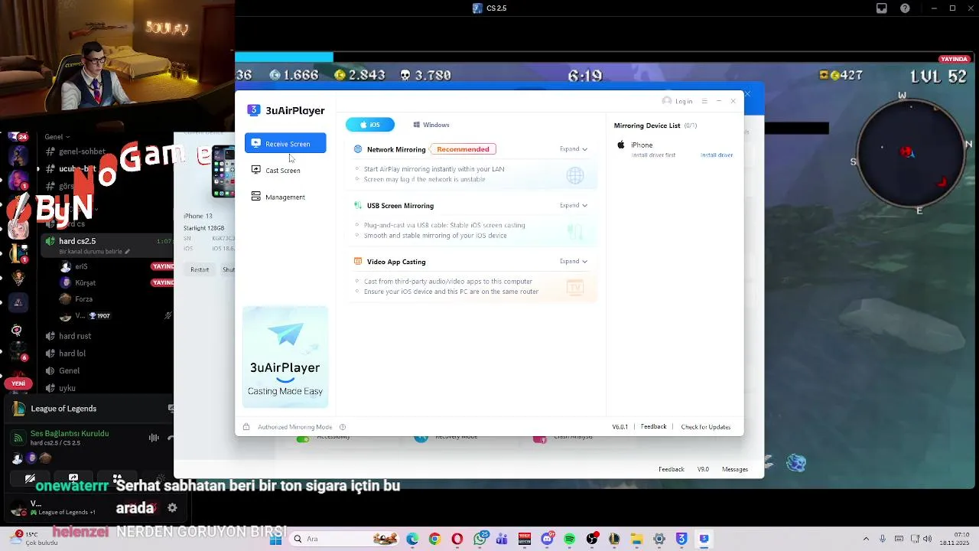Click Install driver link for iPhone

click(717, 155)
